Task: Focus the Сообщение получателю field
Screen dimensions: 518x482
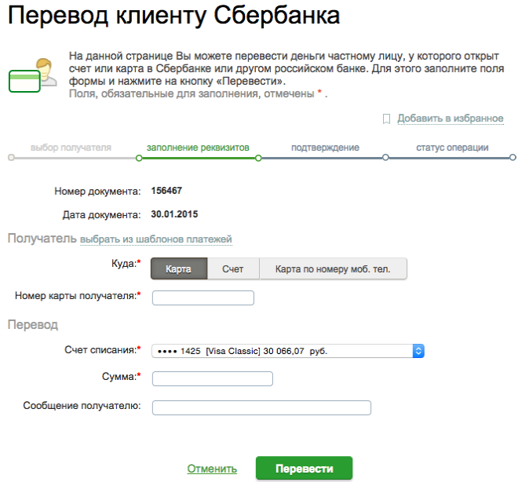Action: point(261,407)
